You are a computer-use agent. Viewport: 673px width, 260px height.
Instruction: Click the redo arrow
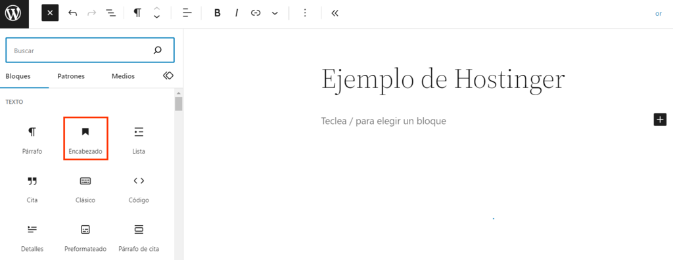click(92, 13)
